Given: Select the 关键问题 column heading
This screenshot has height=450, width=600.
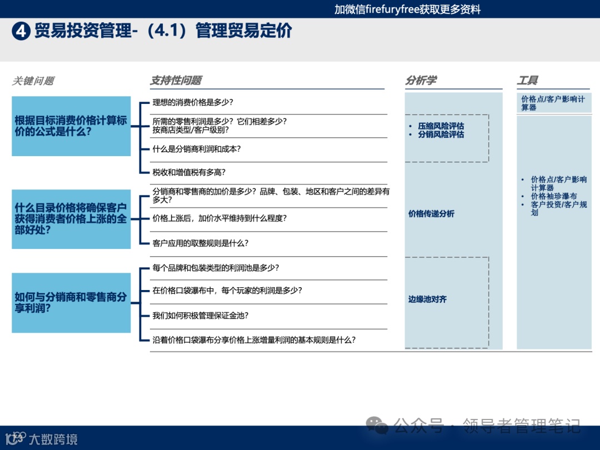Looking at the screenshot, I should tap(33, 81).
